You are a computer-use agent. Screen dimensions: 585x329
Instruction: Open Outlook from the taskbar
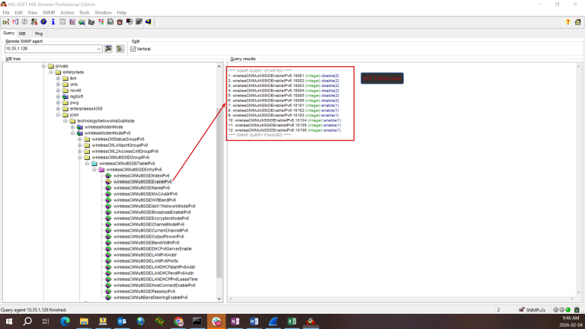click(x=122, y=321)
